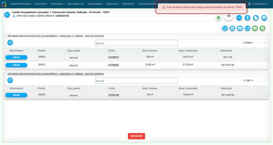Open the 1-2 DE 2 pagination dropdown
273x145 pixels.
pyautogui.click(x=248, y=43)
